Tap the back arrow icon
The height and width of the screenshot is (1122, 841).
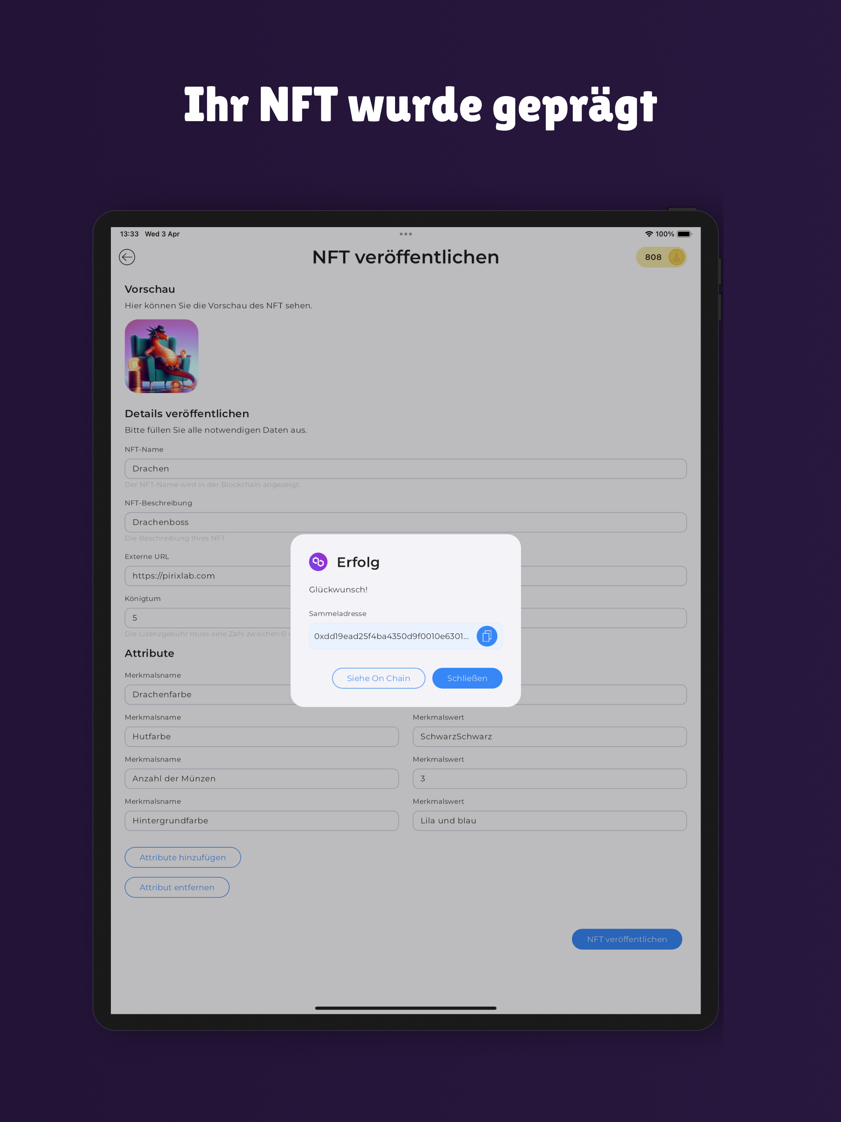(x=127, y=257)
